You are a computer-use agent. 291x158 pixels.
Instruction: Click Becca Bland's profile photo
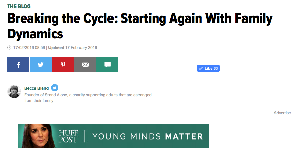(x=14, y=91)
